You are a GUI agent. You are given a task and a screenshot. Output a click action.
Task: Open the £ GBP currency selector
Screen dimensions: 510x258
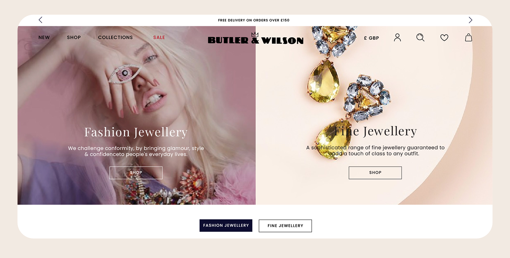[x=371, y=38]
